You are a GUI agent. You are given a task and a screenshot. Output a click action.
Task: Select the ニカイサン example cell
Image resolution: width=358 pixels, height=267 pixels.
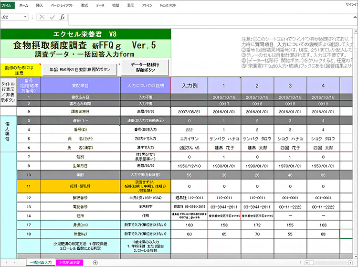(x=190, y=139)
